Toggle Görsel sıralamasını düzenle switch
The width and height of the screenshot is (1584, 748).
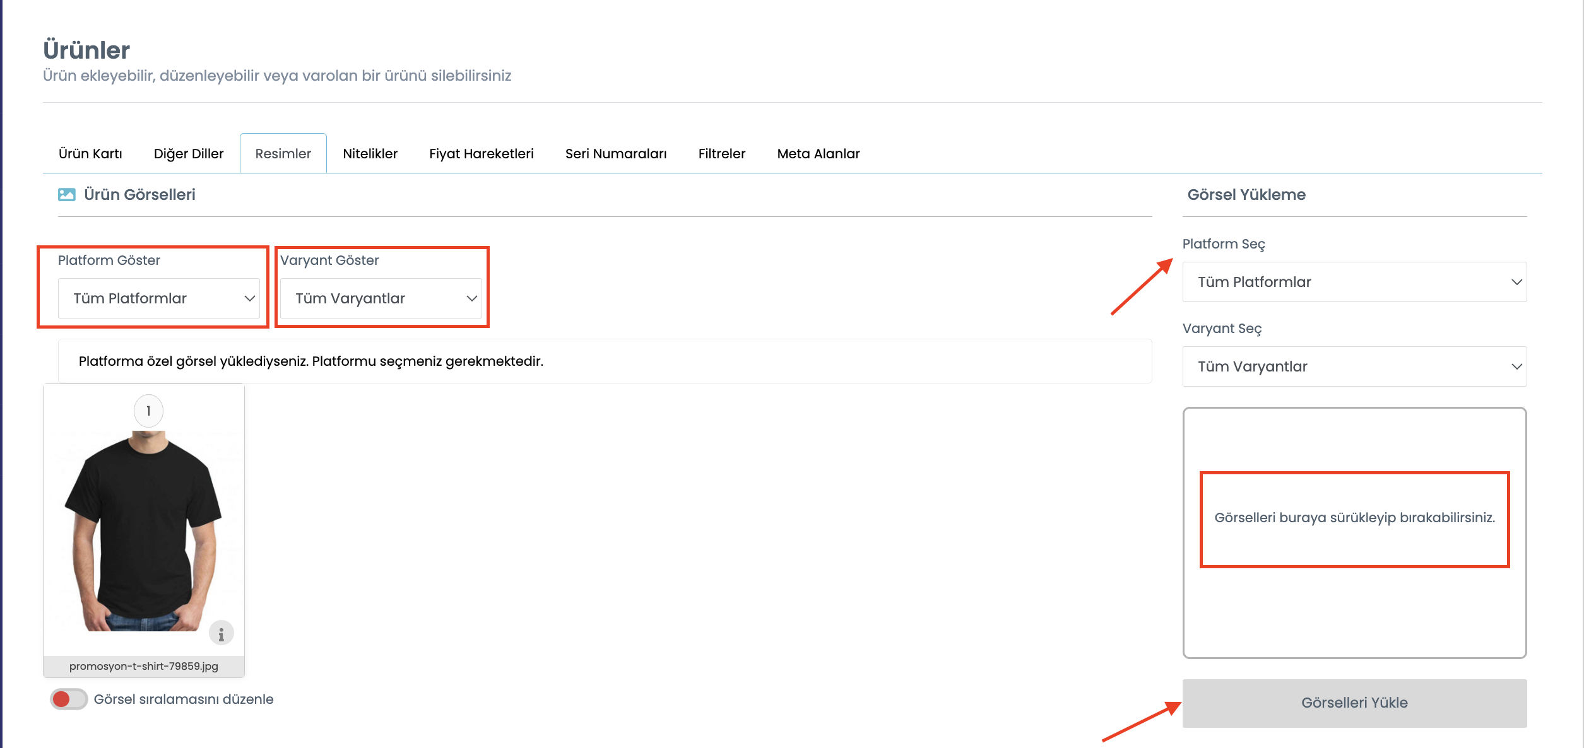(x=69, y=699)
